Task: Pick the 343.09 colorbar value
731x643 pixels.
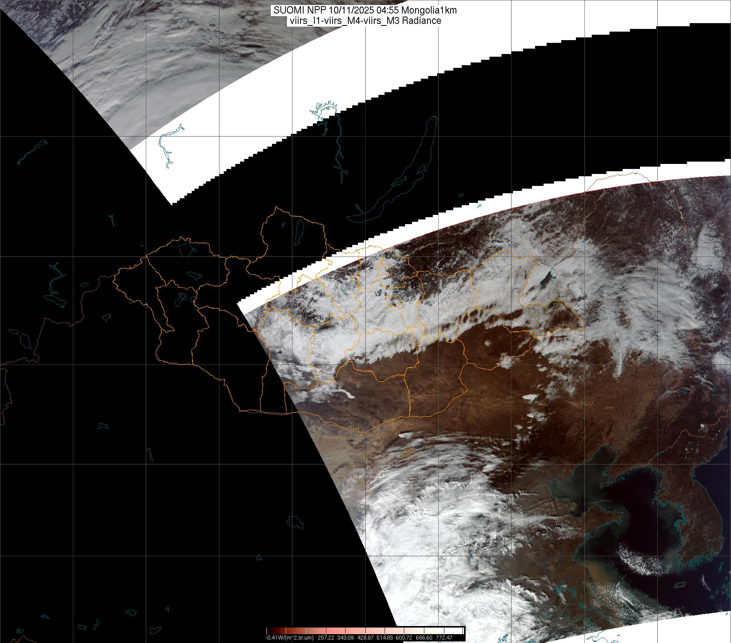Action: point(346,638)
